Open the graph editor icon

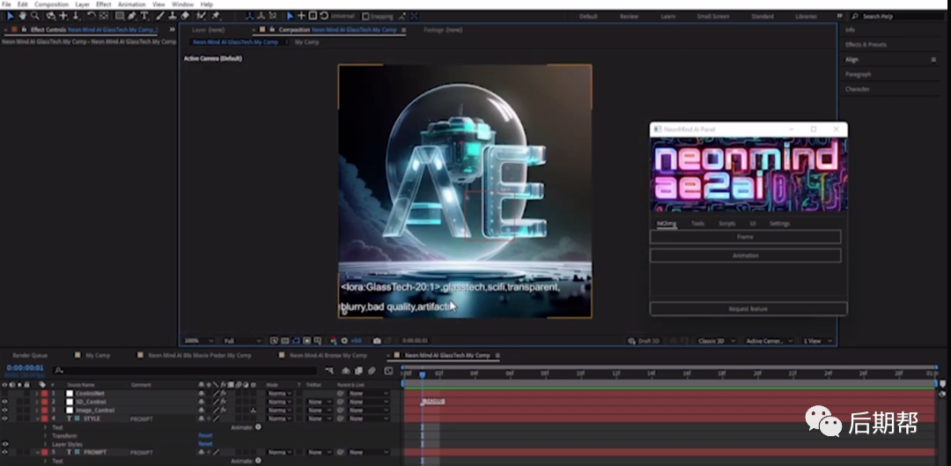pyautogui.click(x=389, y=371)
